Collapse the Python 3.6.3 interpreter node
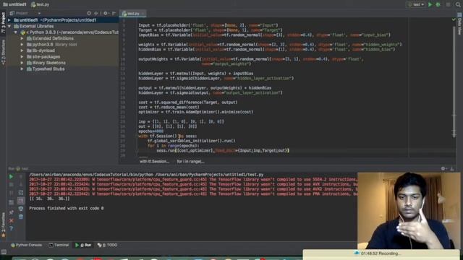 (x=16, y=32)
